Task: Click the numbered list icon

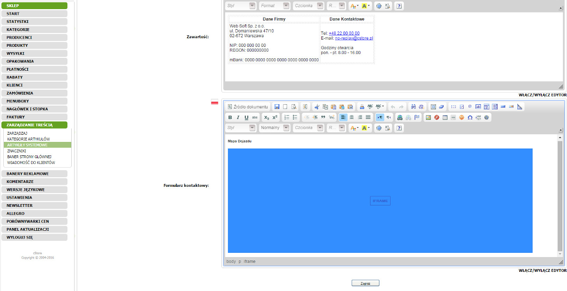Action: [x=287, y=118]
